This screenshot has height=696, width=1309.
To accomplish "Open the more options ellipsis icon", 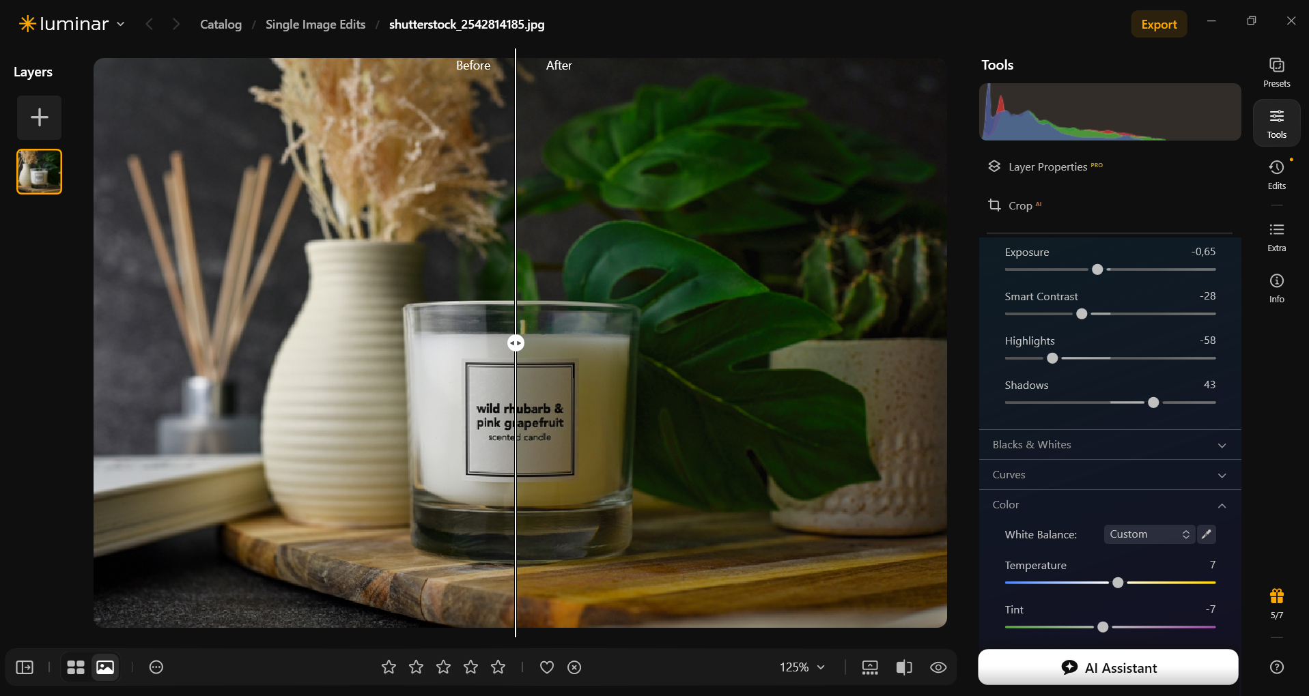I will click(x=156, y=667).
